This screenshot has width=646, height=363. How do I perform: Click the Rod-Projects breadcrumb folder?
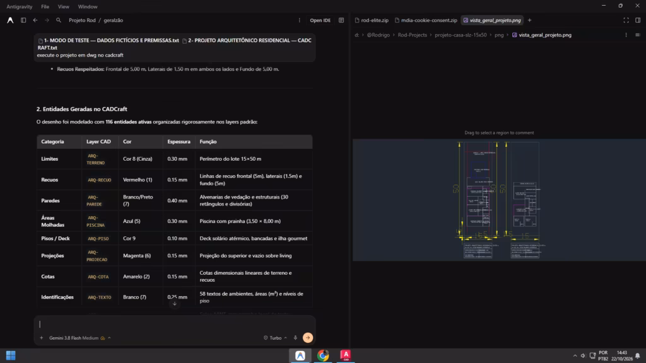coord(412,35)
